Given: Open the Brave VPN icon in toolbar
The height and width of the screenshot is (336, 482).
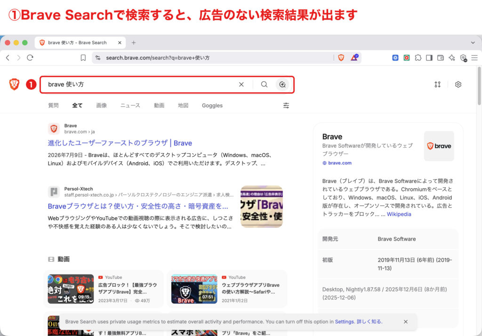Looking at the screenshot, I should coord(463,58).
